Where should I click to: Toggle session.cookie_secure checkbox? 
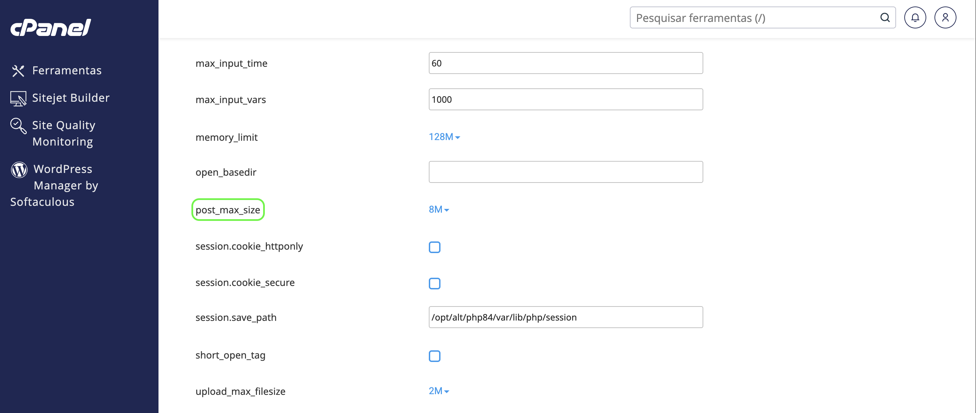pyautogui.click(x=434, y=283)
